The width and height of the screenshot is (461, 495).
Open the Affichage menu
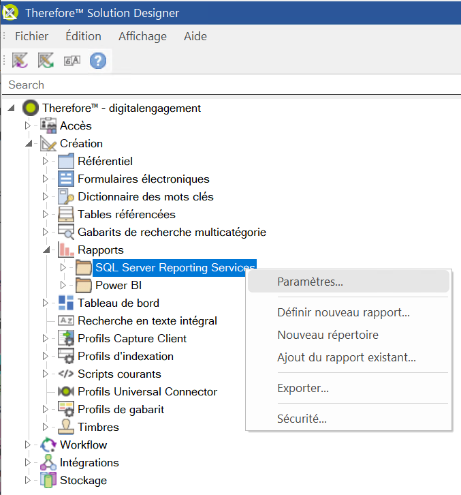142,36
